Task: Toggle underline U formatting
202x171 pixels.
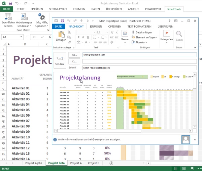Action: coord(88,37)
